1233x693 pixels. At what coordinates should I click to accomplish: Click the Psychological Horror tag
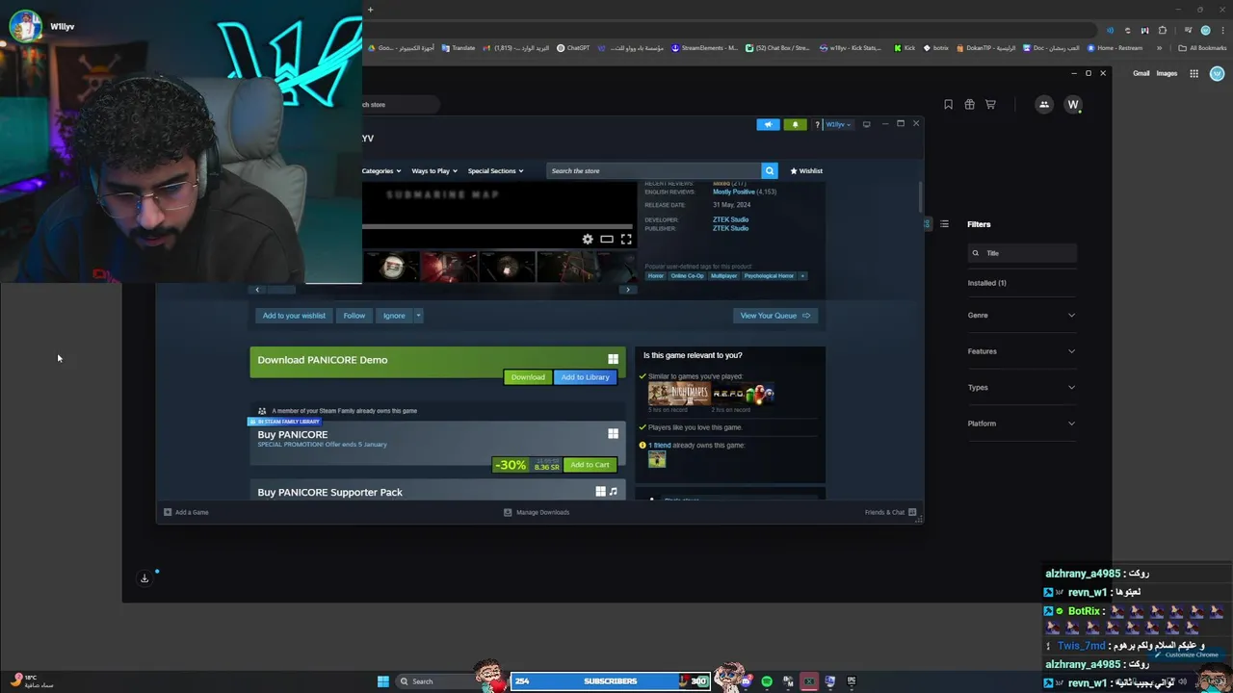coord(769,276)
